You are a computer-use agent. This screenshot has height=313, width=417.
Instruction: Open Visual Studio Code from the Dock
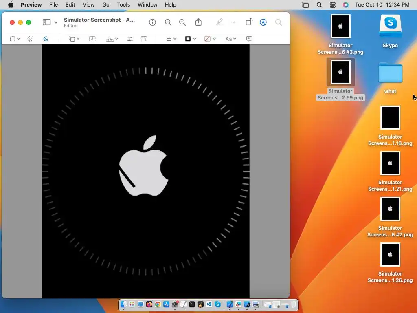tap(209, 304)
